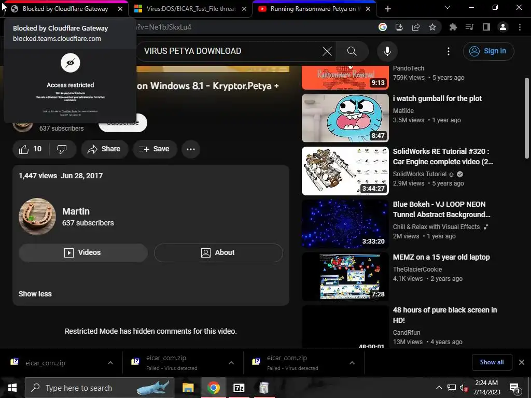
Task: Open Ransomware Removal video thumbnail
Action: coord(345,78)
